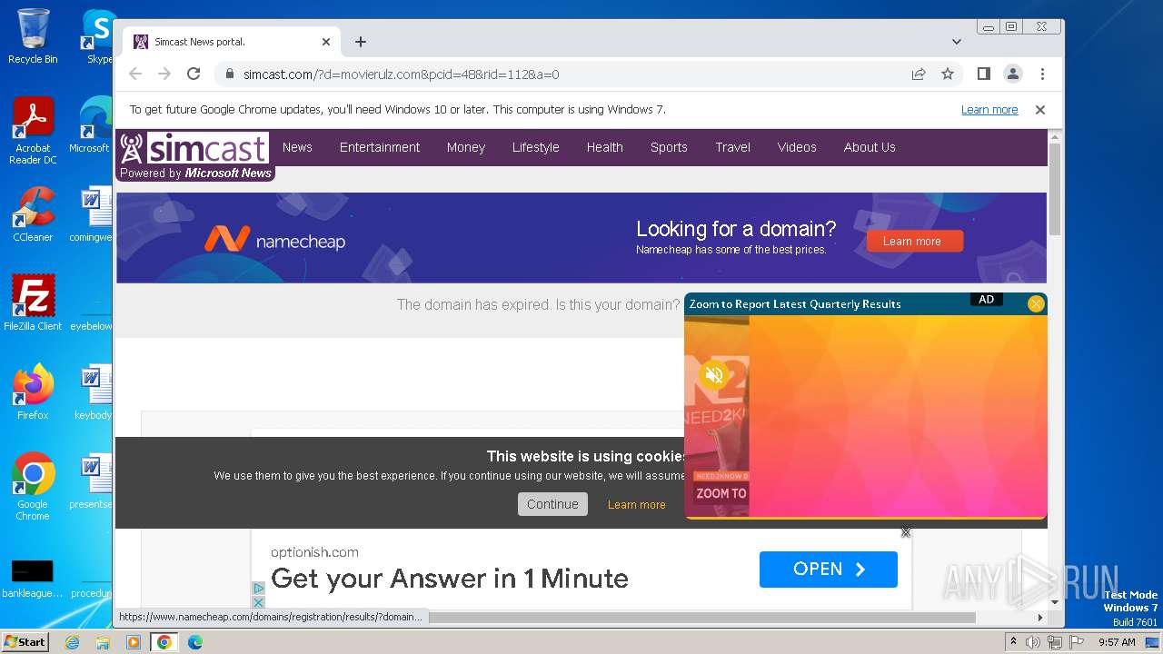Click the namecheap logo in the banner

pos(274,240)
